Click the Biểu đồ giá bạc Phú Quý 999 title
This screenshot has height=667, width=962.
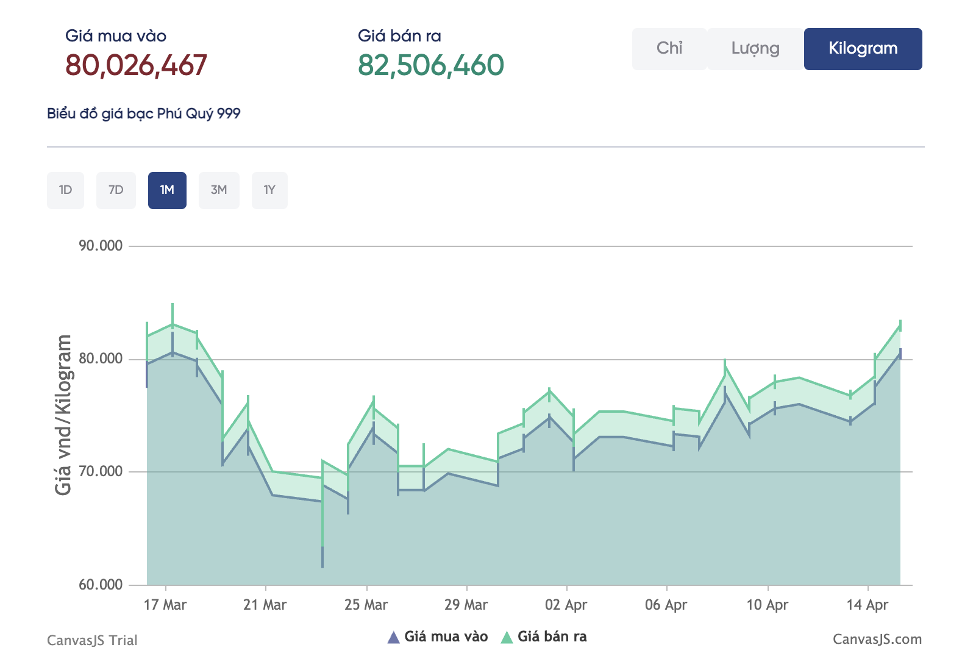pyautogui.click(x=144, y=114)
